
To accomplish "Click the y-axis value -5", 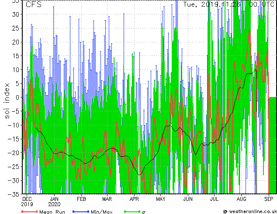I will pyautogui.click(x=16, y=111).
